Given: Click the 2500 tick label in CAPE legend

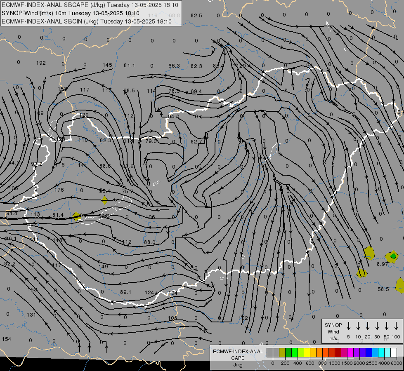Looking at the screenshot, I should coord(371,363).
